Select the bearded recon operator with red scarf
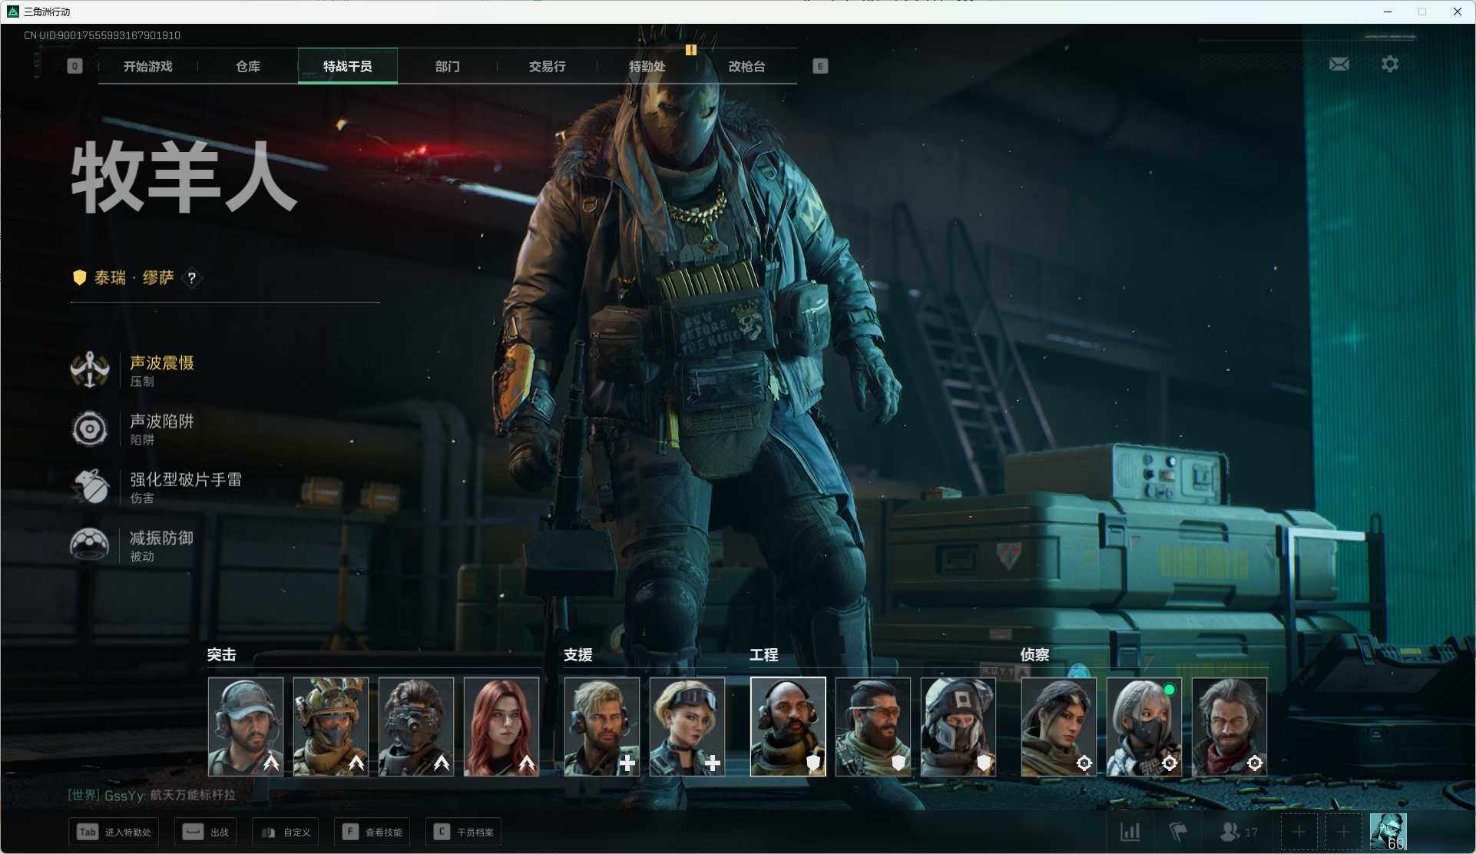Screen dimensions: 1476x854 [x=1229, y=727]
